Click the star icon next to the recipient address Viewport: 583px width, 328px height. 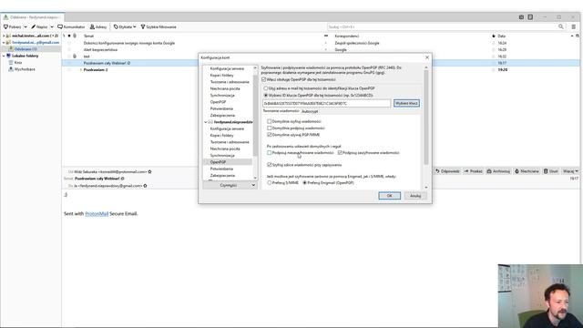click(x=145, y=186)
